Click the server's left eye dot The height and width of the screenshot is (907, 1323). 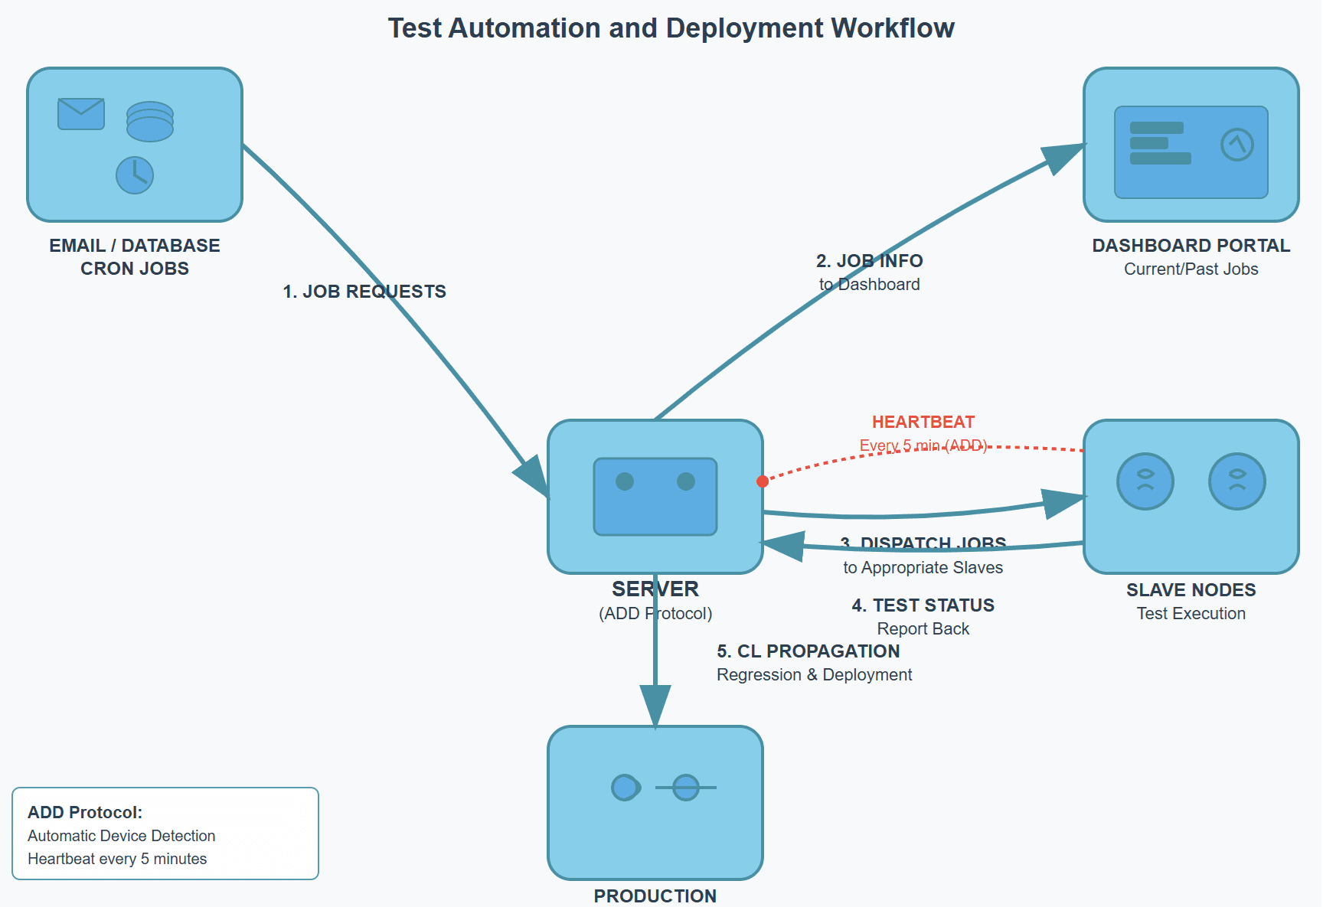click(x=625, y=481)
